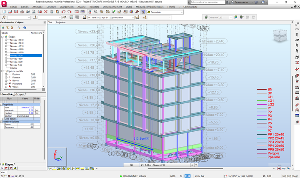Open the load case dropdown 'Vent X+'
Image resolution: width=300 pixels, height=178 pixels.
click(x=132, y=18)
